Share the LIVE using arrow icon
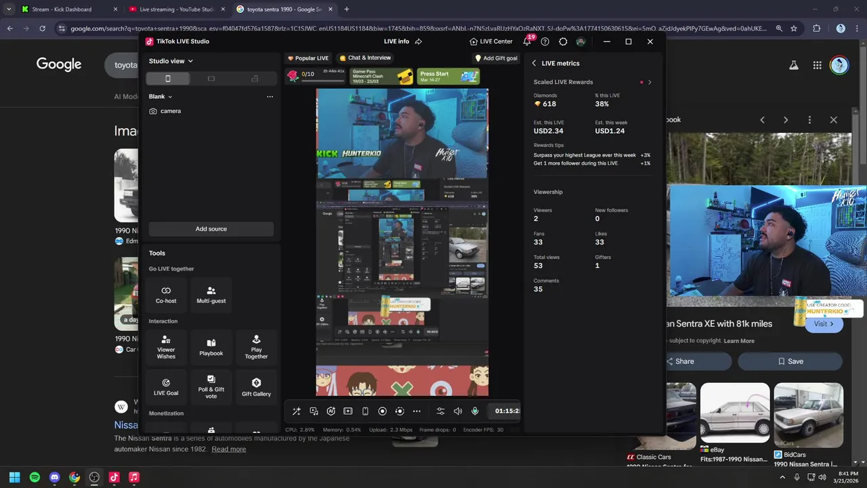Screen dimensions: 867x488 (419, 41)
